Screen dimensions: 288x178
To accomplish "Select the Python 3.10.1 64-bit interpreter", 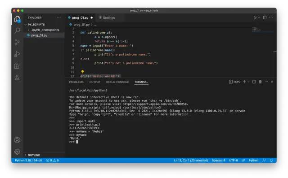I will [x=28, y=161].
